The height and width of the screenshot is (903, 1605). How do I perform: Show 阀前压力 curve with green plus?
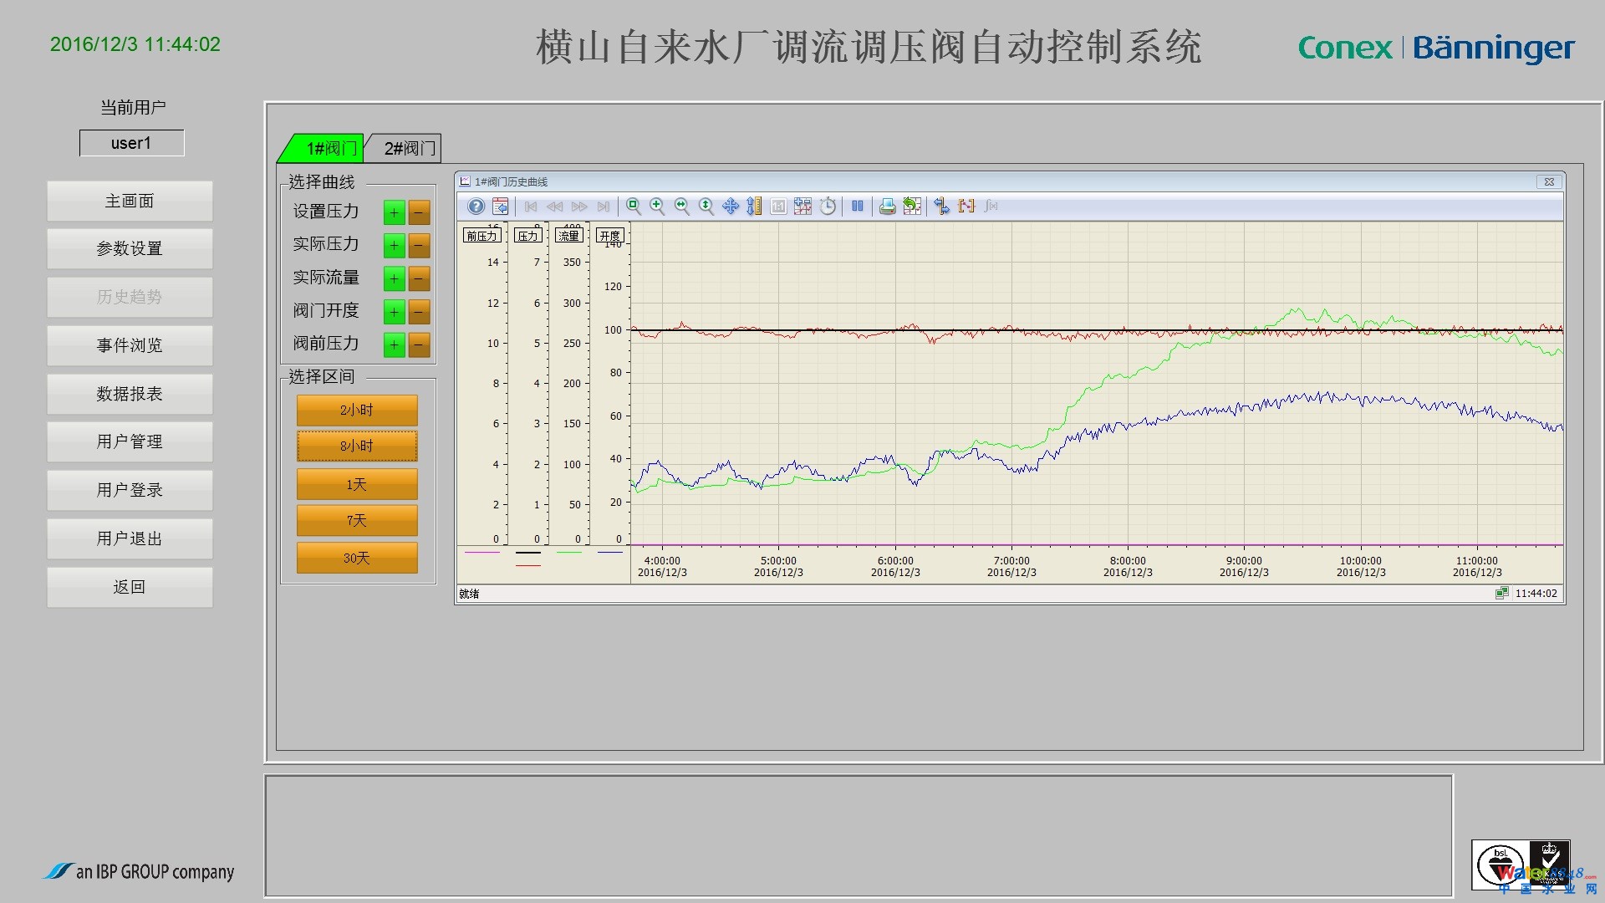tap(394, 344)
